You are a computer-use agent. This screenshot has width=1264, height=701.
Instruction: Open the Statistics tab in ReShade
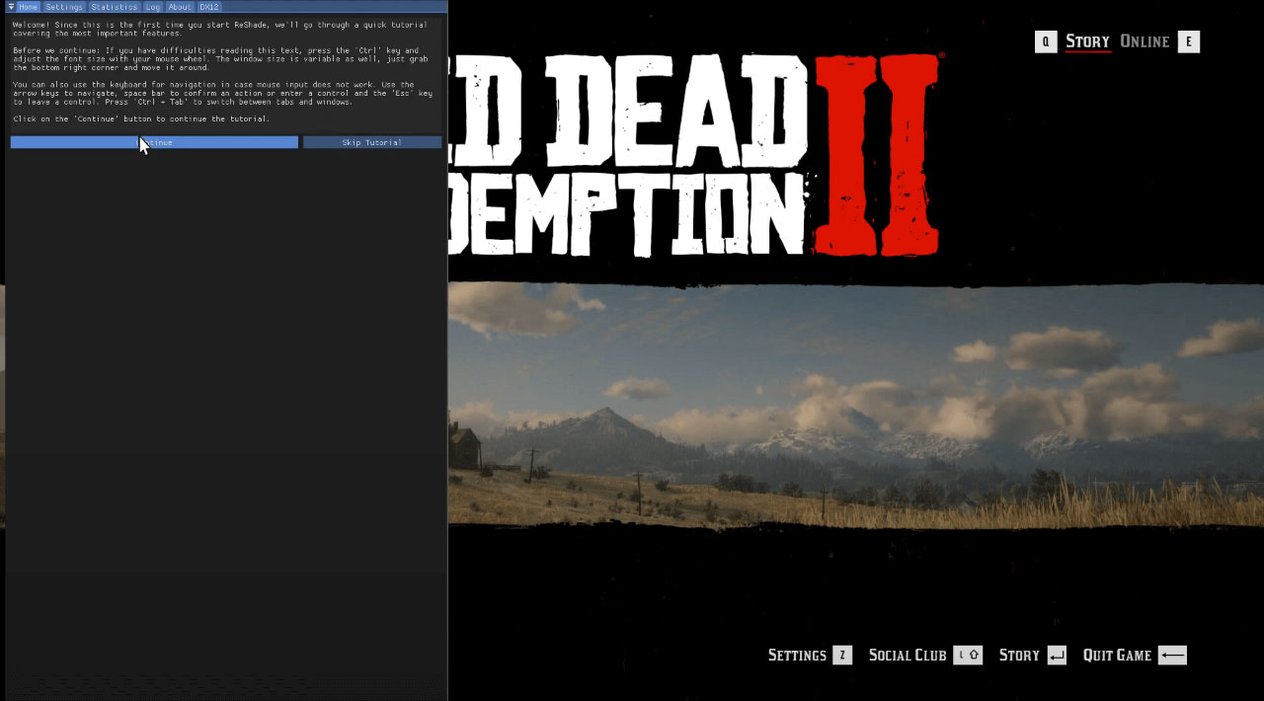pyautogui.click(x=115, y=7)
